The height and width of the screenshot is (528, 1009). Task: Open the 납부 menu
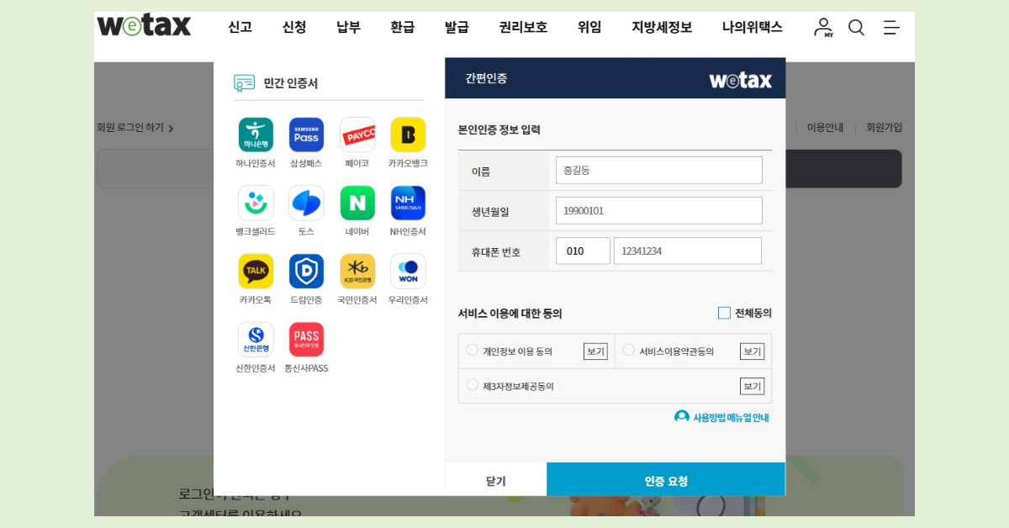coord(349,27)
